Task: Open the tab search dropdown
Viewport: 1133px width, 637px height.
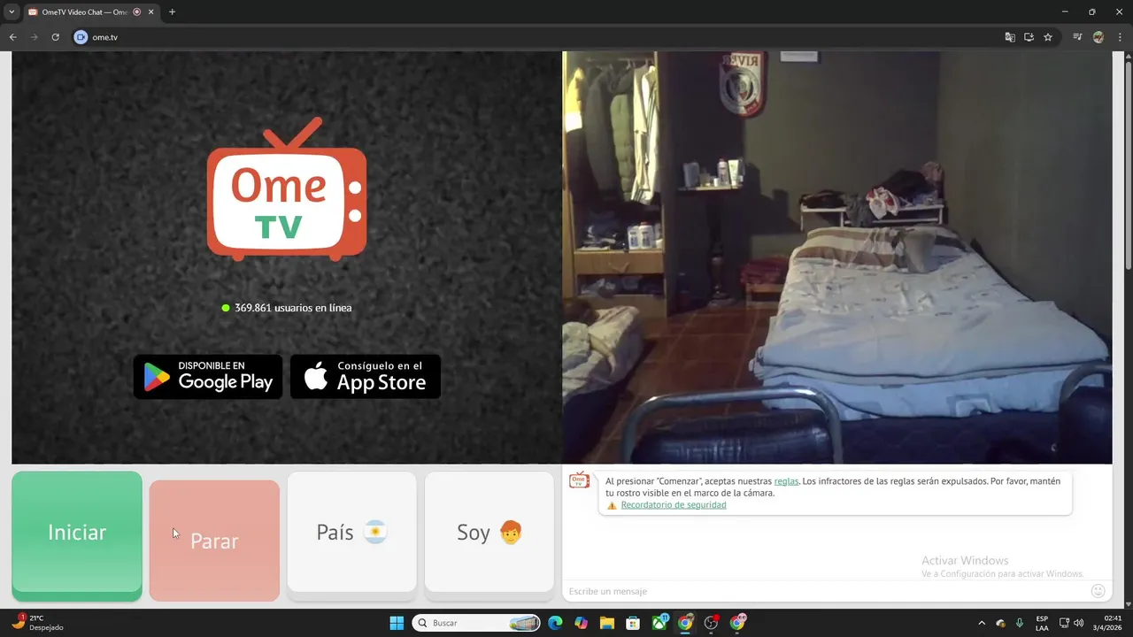Action: click(x=12, y=12)
